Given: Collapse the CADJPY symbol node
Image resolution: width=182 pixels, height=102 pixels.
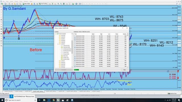Looking at the screenshot, I should point(58,44).
